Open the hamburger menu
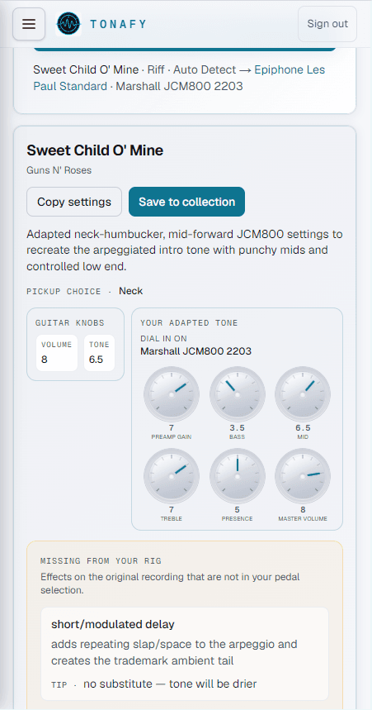Image resolution: width=372 pixels, height=710 pixels. [29, 24]
